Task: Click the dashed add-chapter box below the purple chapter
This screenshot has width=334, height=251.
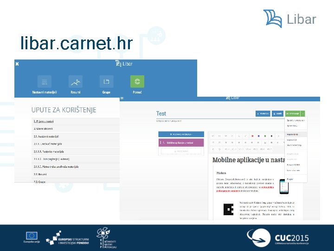Action: click(x=181, y=152)
